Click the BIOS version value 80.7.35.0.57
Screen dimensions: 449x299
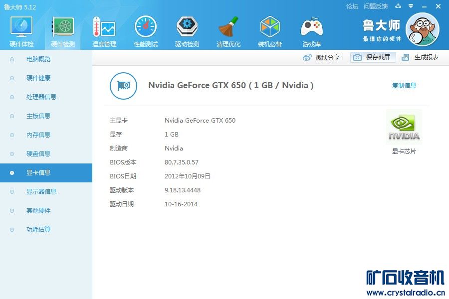(x=182, y=162)
